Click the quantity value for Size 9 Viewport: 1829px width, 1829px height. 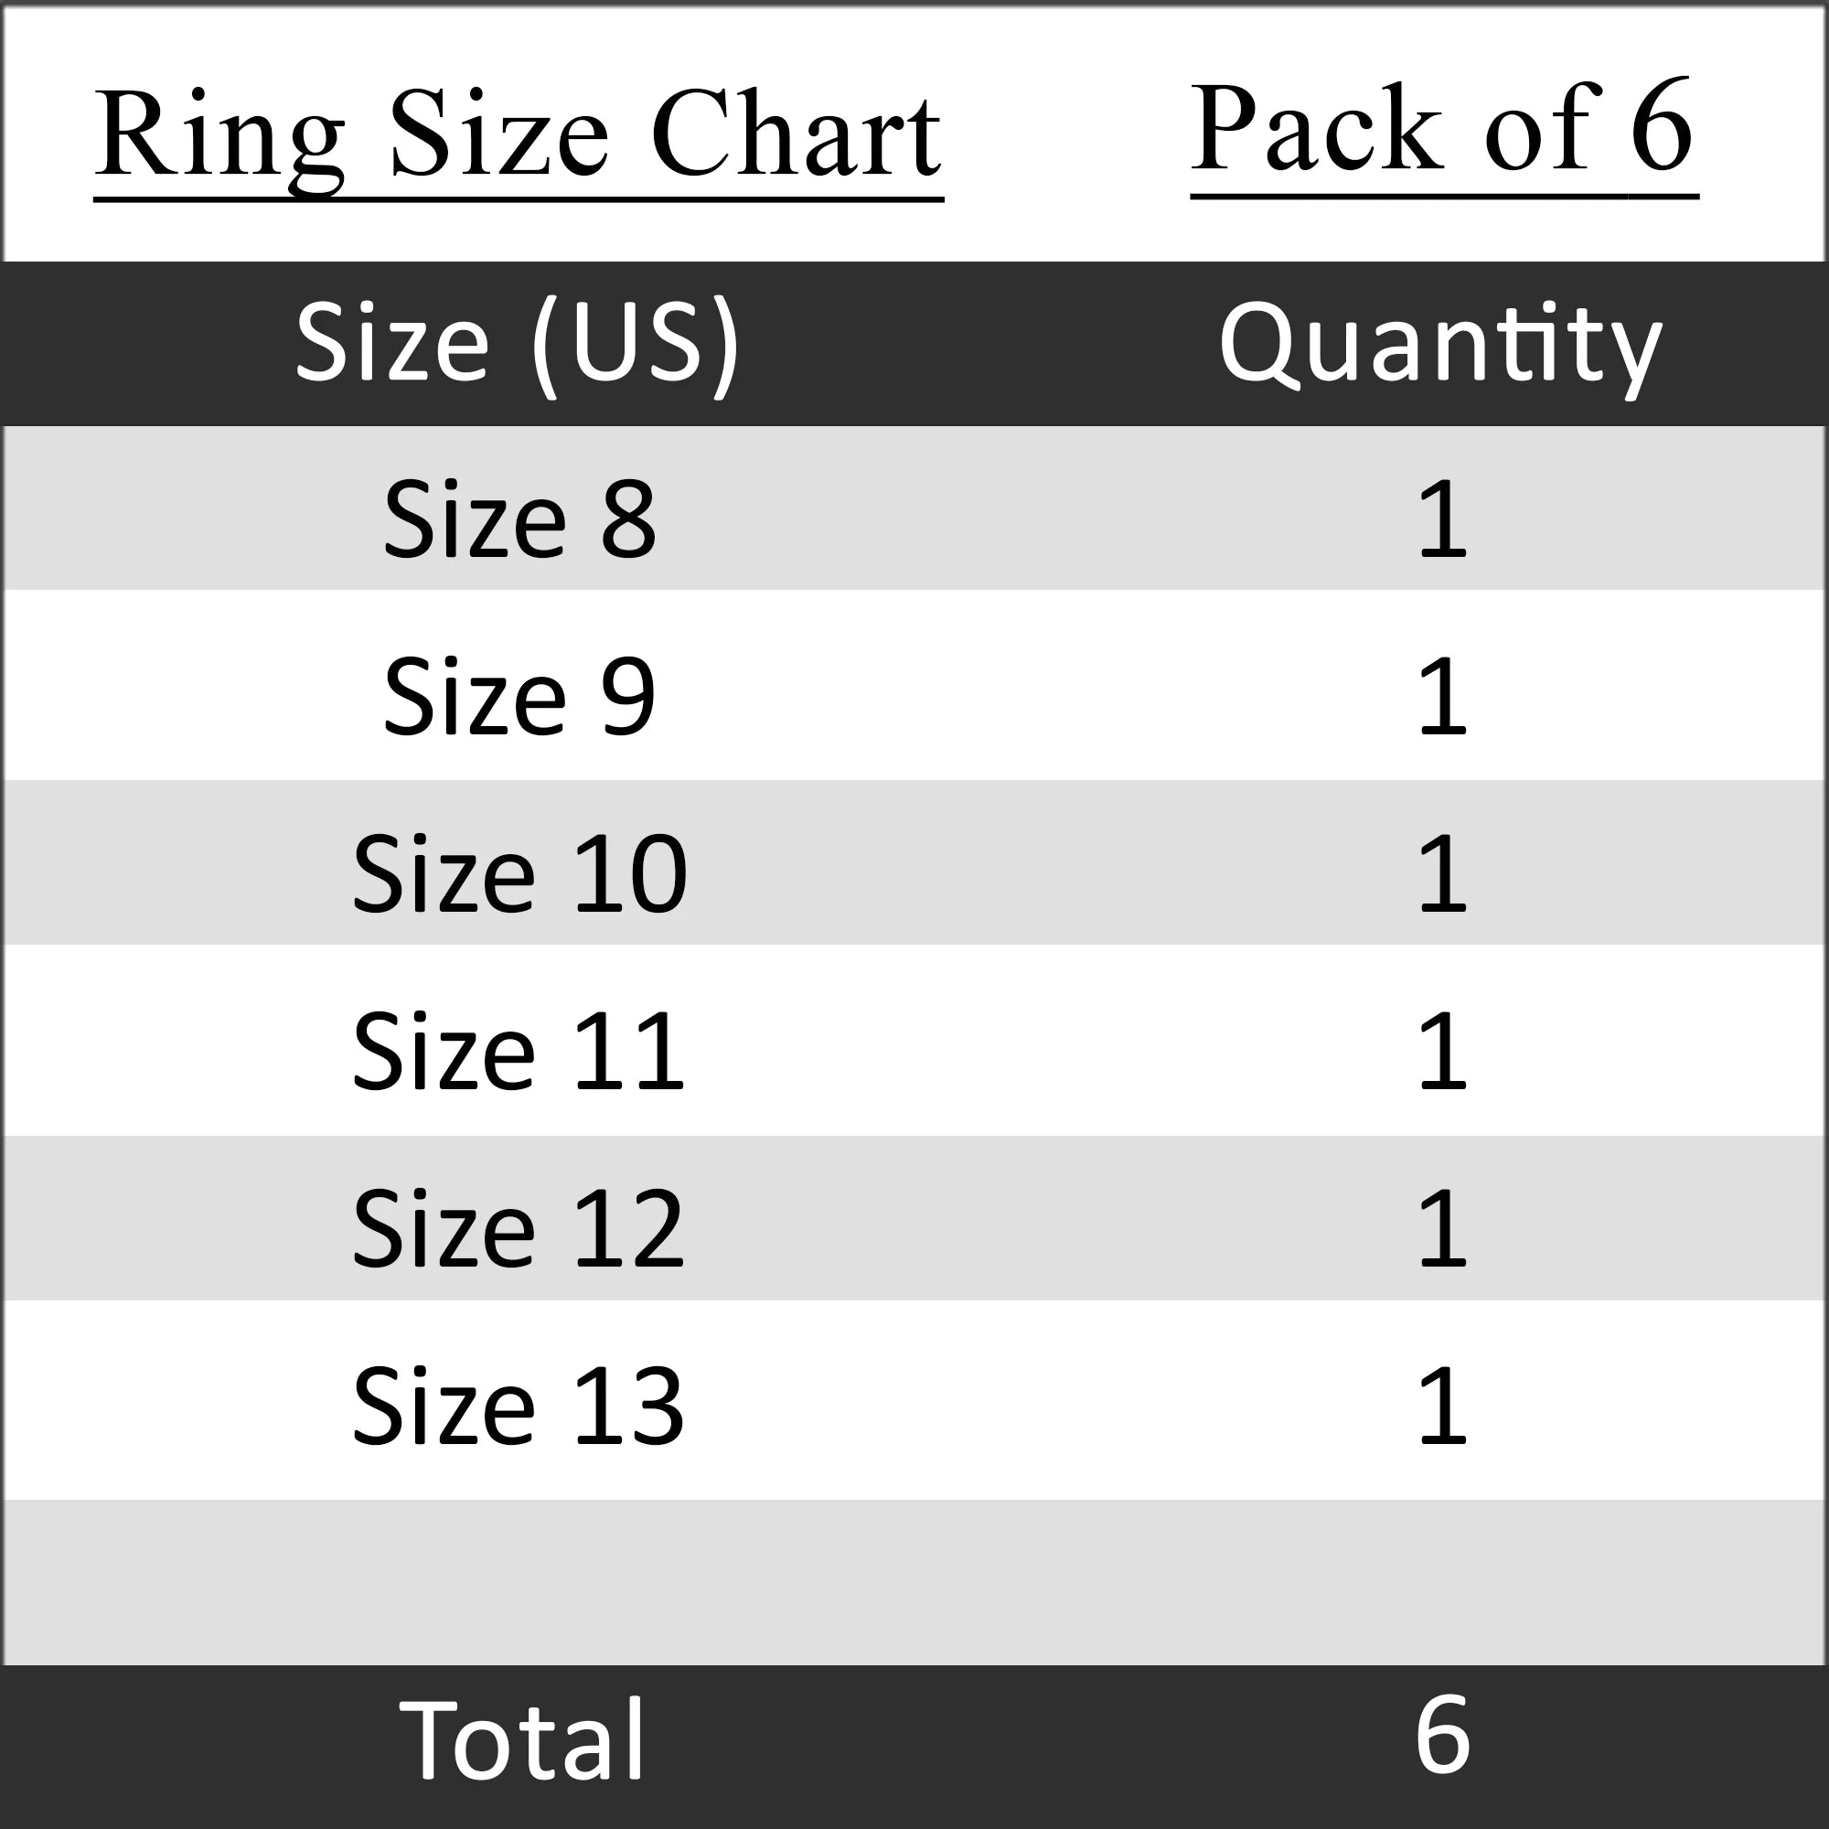click(1442, 696)
